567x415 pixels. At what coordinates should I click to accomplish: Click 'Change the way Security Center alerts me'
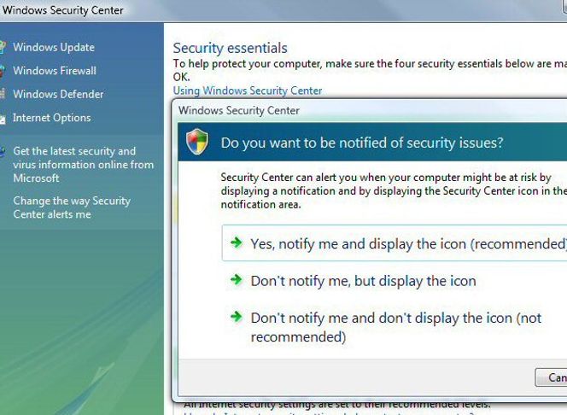pos(72,207)
